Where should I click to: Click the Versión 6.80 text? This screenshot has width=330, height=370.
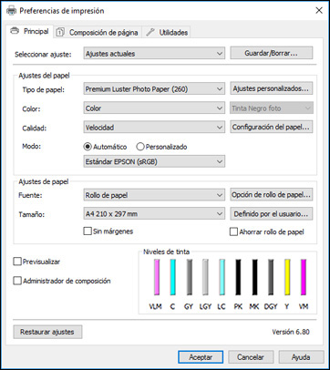click(x=291, y=332)
